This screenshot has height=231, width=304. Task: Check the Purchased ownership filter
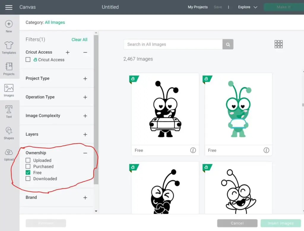[28, 166]
